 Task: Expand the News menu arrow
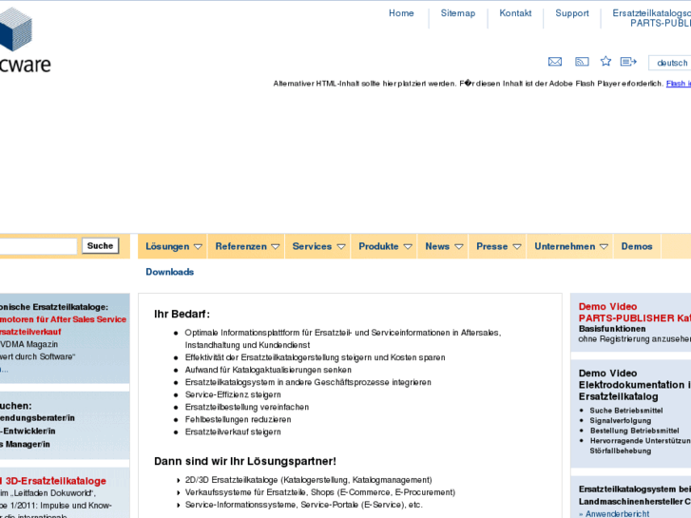459,247
